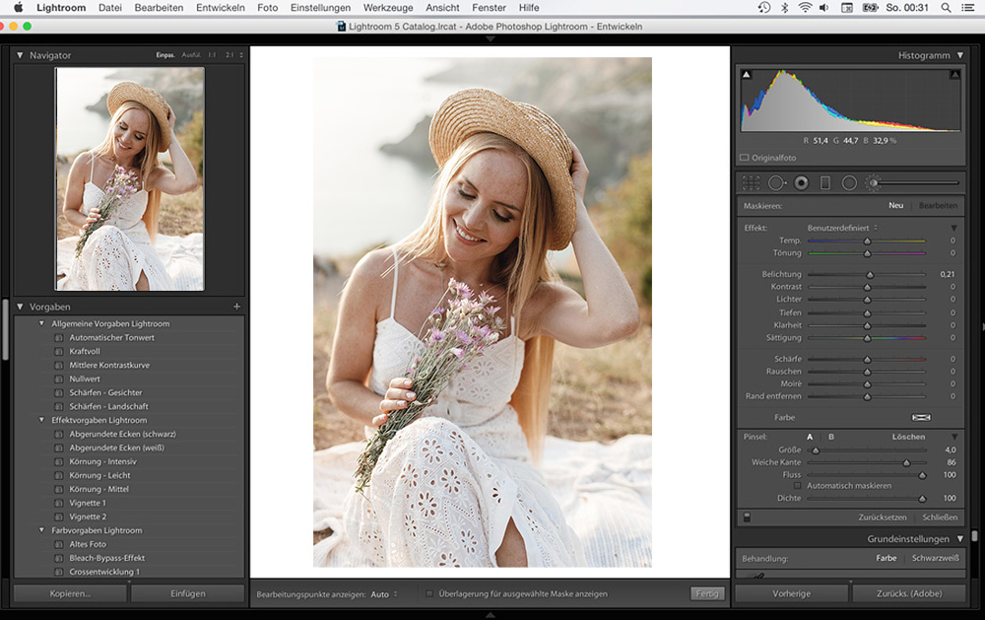The image size is (985, 620).
Task: Select brush A
Action: (810, 437)
